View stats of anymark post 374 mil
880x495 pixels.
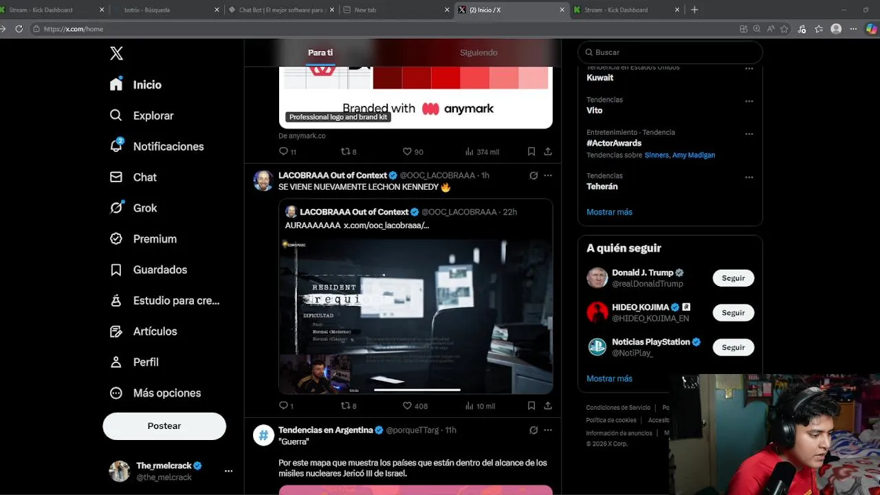tap(482, 151)
